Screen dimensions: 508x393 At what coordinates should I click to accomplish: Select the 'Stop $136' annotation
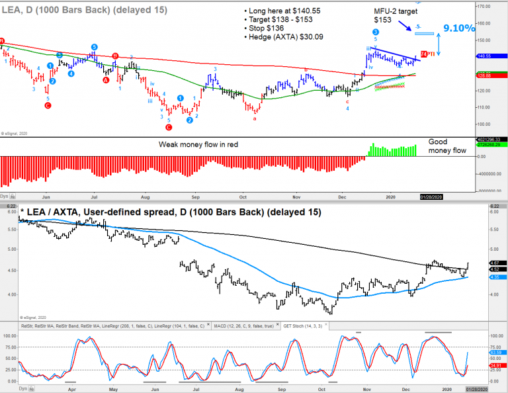pyautogui.click(x=264, y=28)
